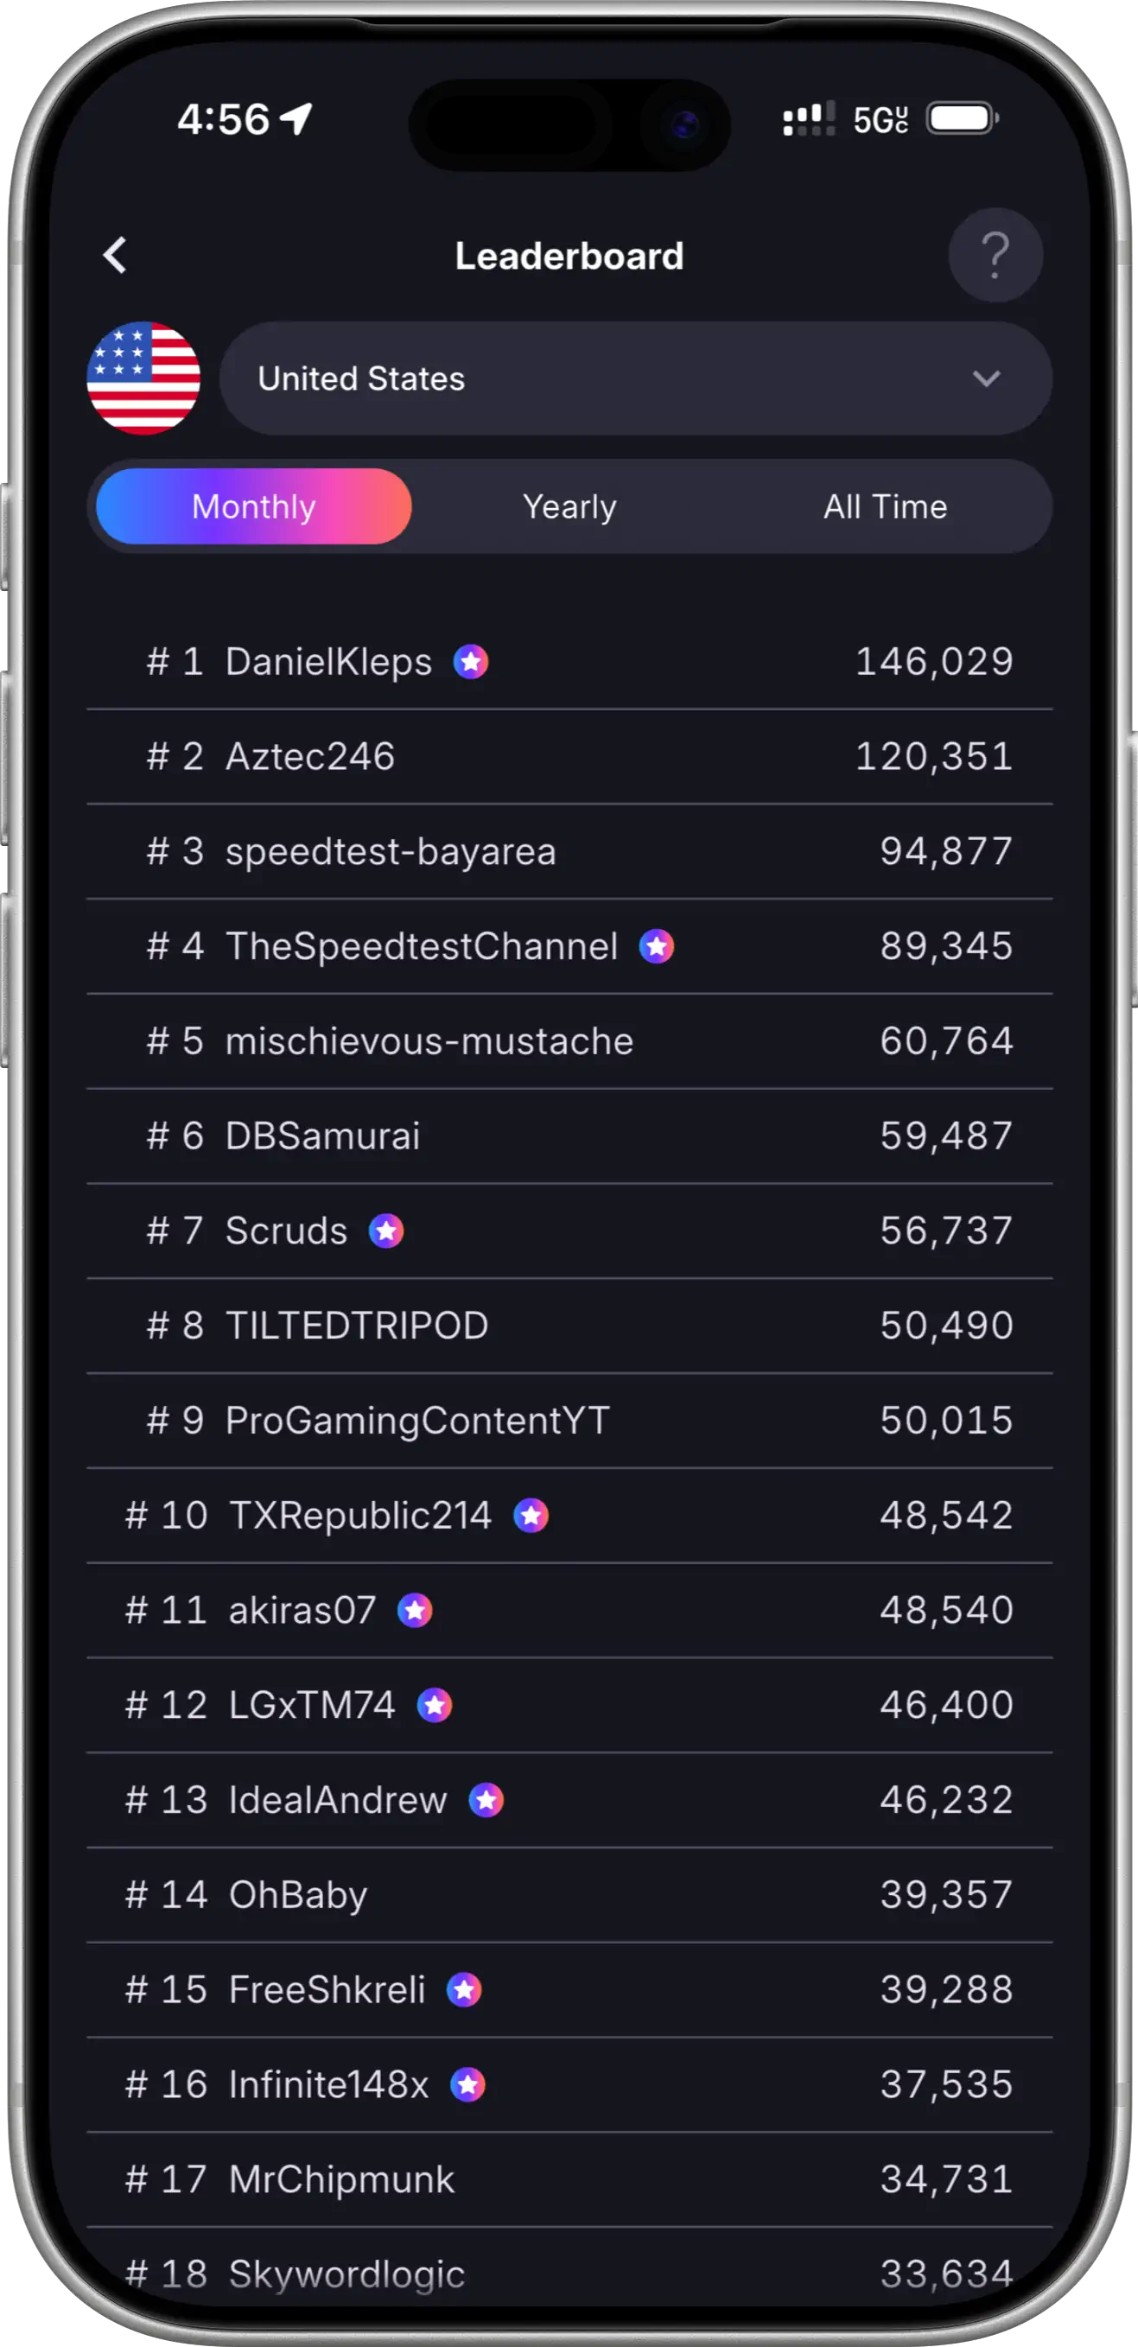
Task: Open the help question mark icon
Action: coord(995,256)
